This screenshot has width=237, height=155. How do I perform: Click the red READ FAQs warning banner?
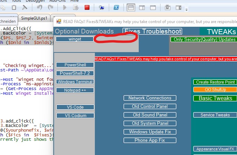click(166, 59)
